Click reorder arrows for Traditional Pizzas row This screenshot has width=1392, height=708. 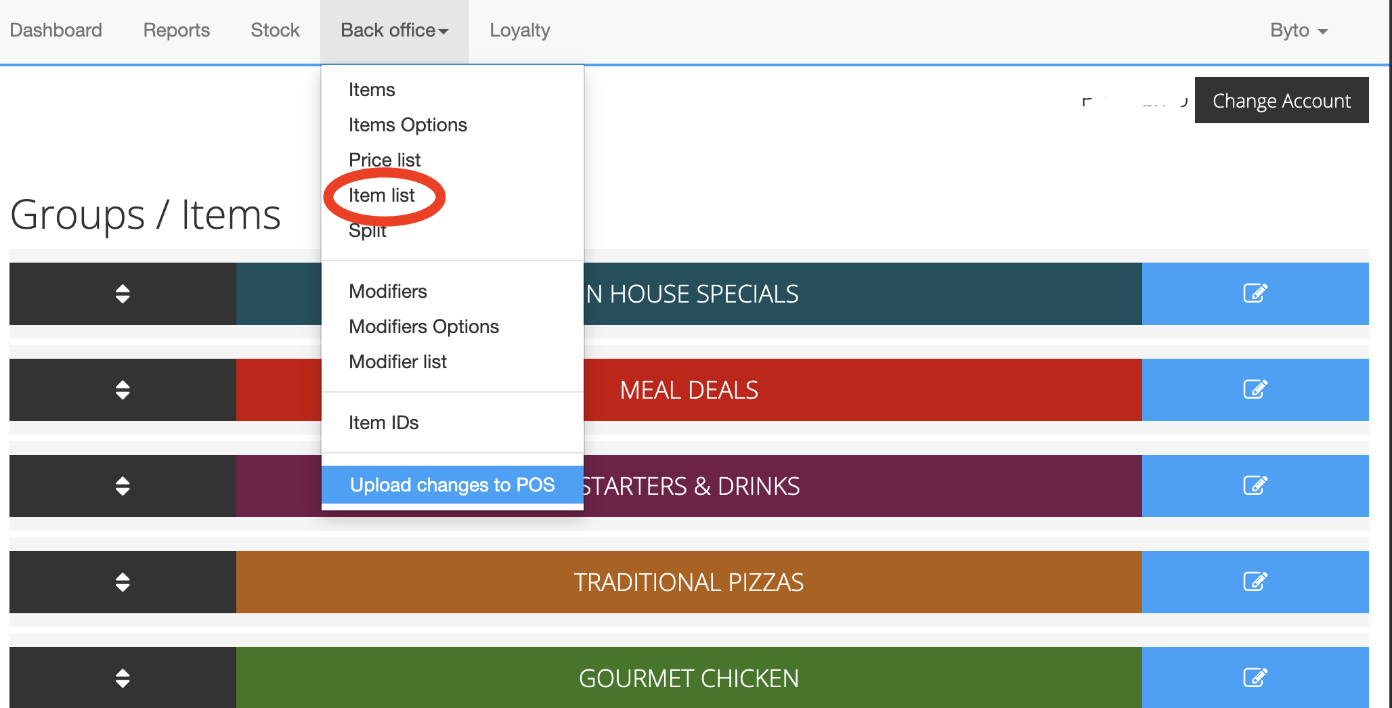coord(123,582)
